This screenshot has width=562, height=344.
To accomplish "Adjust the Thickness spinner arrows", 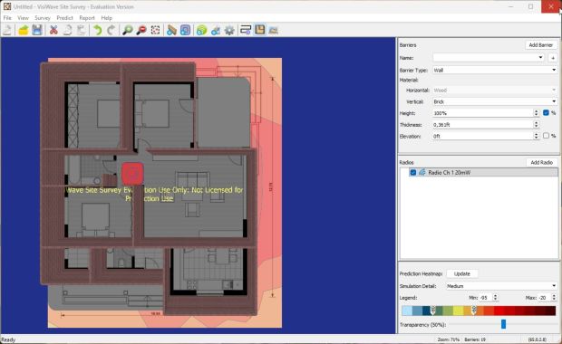I will tap(537, 125).
